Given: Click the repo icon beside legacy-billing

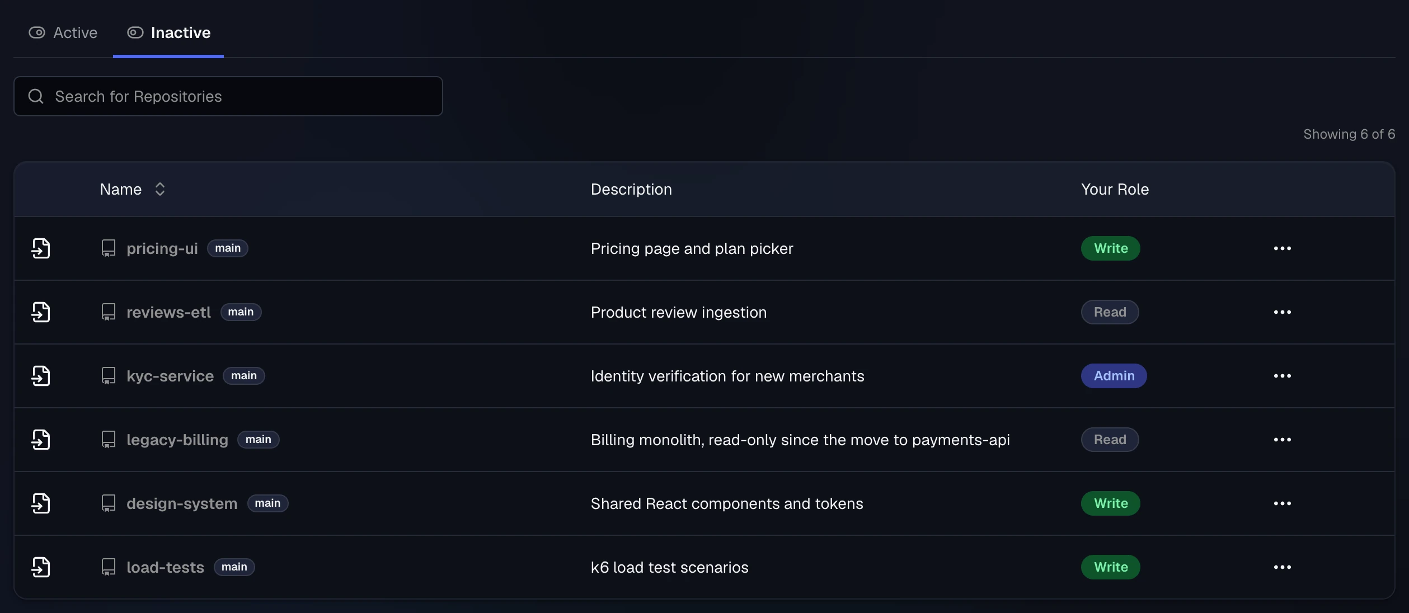Looking at the screenshot, I should coord(109,440).
